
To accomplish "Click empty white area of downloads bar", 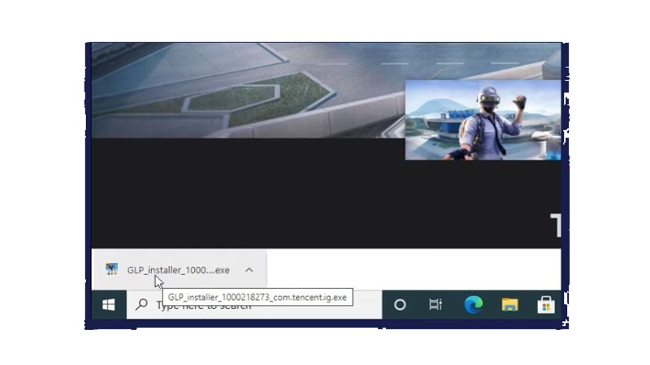I will pos(406,269).
